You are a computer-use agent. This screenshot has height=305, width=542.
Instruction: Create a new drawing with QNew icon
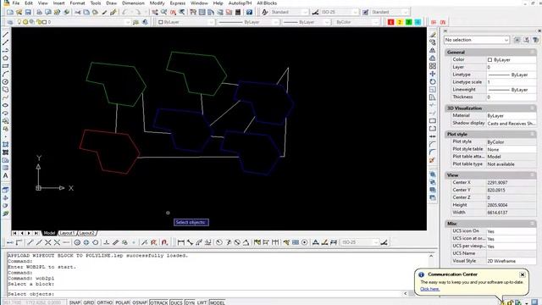coord(10,12)
